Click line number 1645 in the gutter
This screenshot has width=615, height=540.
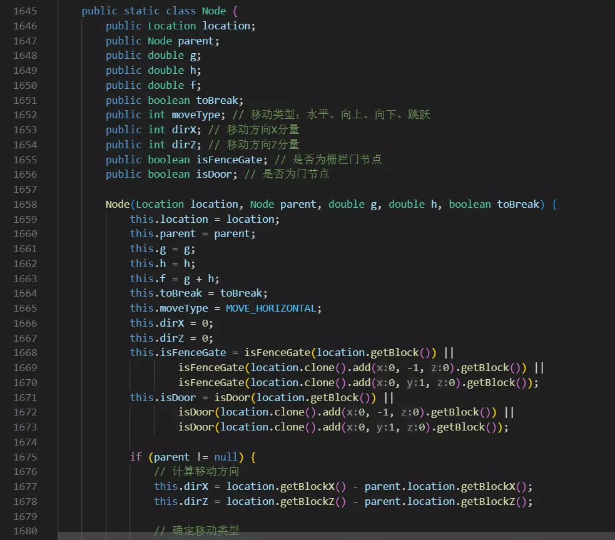coord(25,11)
